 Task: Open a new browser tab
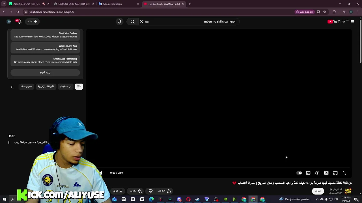pos(189,4)
